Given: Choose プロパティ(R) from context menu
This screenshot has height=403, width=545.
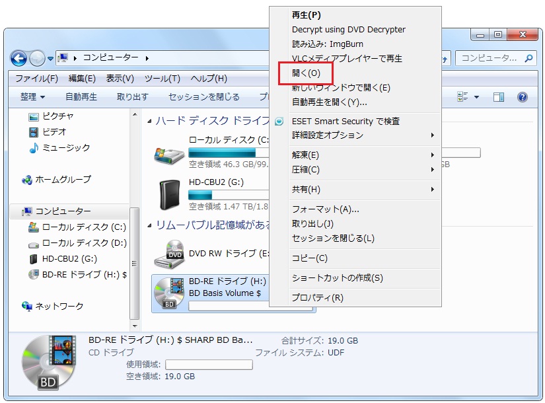Looking at the screenshot, I should (317, 298).
